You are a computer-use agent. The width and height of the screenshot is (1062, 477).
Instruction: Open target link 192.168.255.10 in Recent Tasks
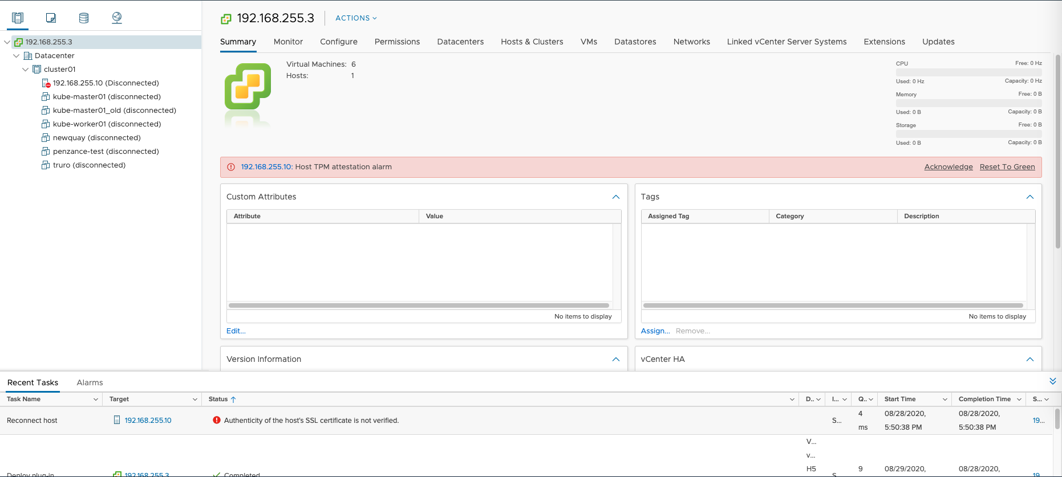pos(148,421)
